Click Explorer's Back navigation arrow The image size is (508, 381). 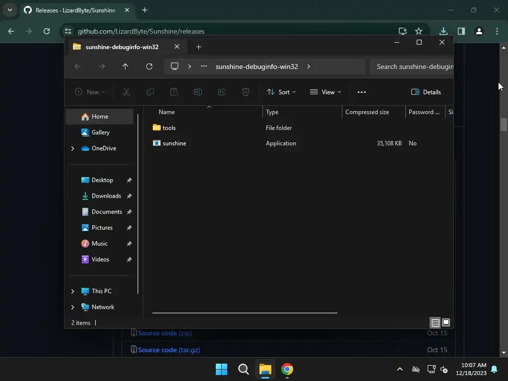point(78,66)
